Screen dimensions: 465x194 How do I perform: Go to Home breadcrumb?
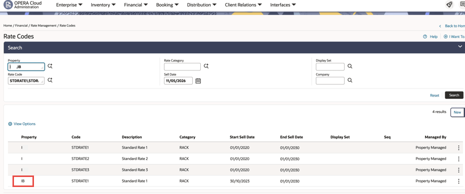7,25
